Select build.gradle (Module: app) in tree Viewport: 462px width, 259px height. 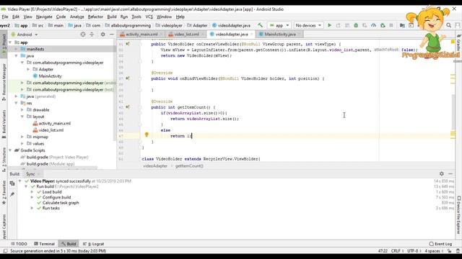[51, 164]
